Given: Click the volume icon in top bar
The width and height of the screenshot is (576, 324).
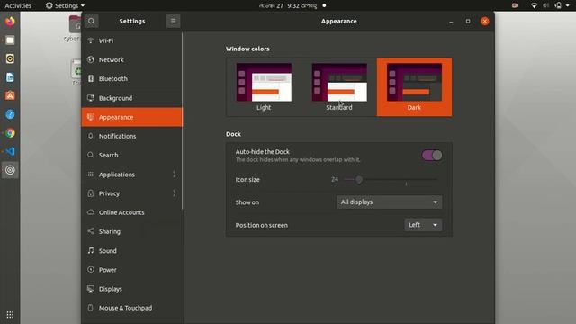Looking at the screenshot, I should coord(546,5).
